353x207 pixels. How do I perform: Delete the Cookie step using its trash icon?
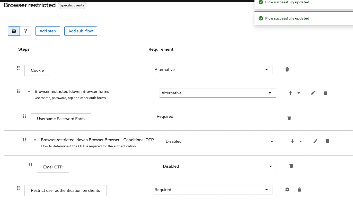pos(287,69)
